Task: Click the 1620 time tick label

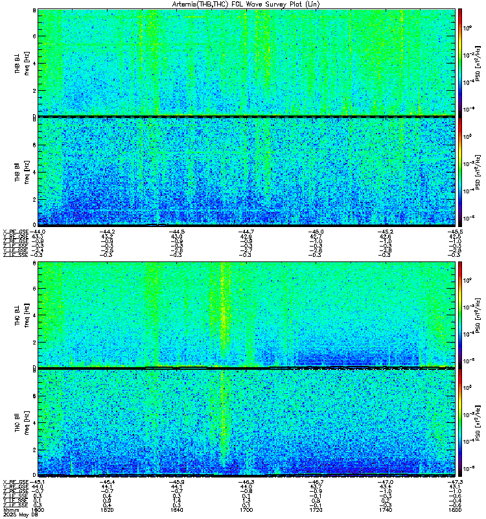Action: (x=107, y=510)
